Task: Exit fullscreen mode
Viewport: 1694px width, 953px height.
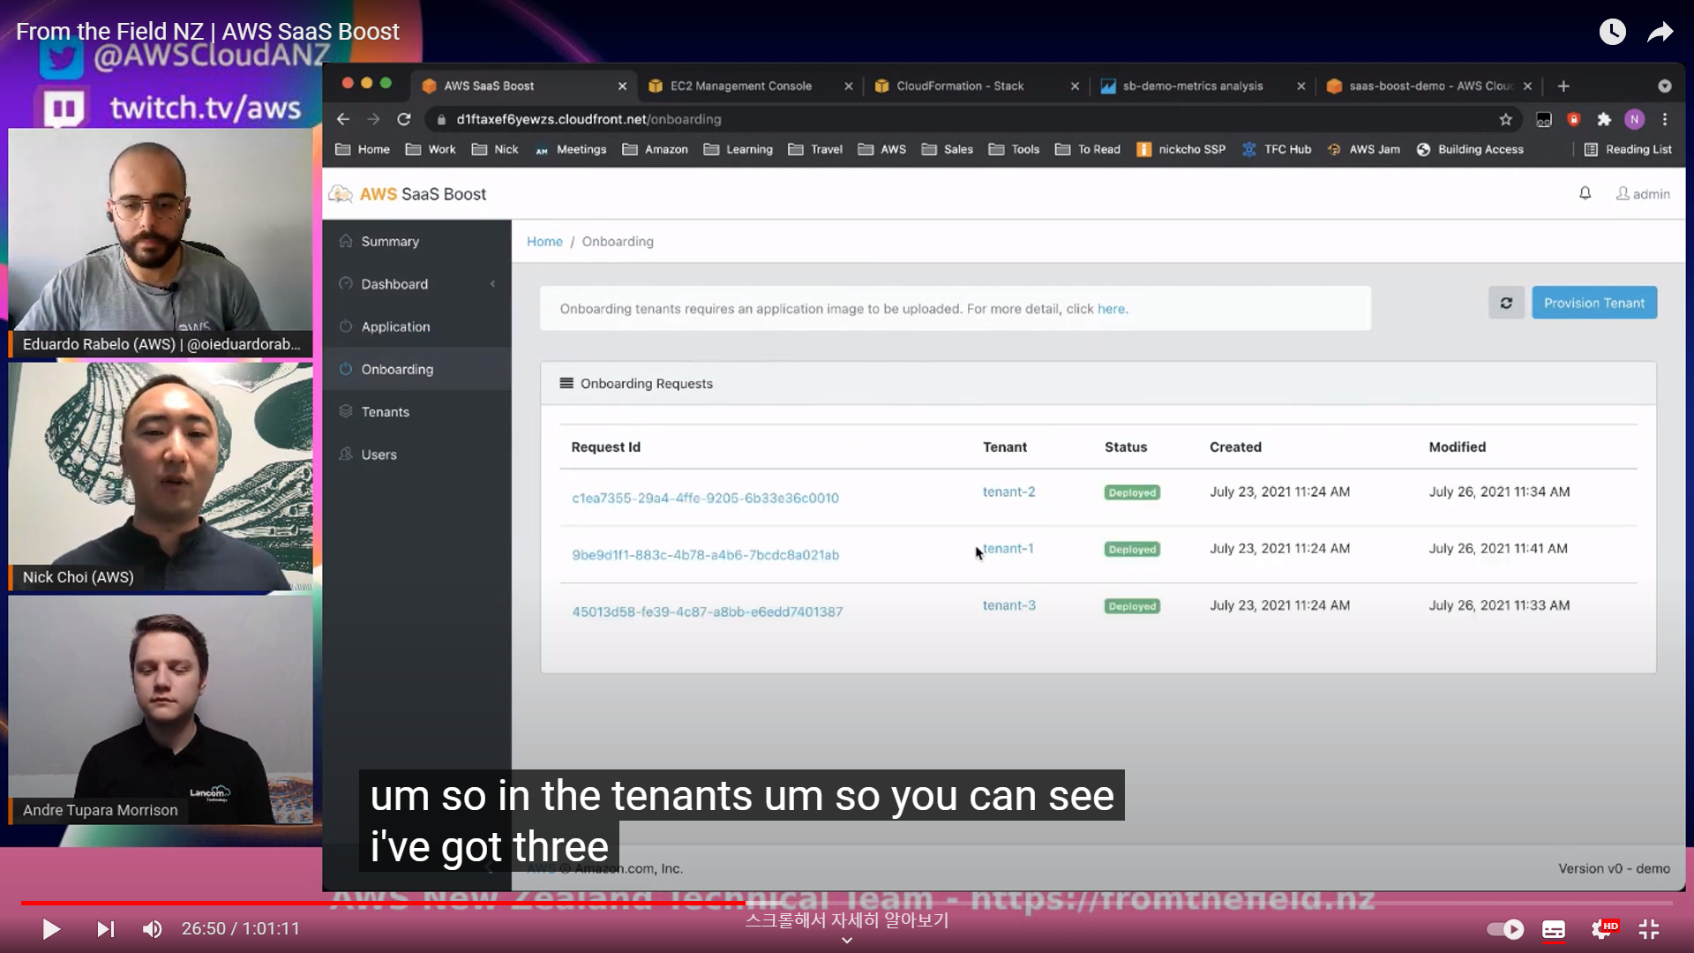Action: tap(1648, 928)
